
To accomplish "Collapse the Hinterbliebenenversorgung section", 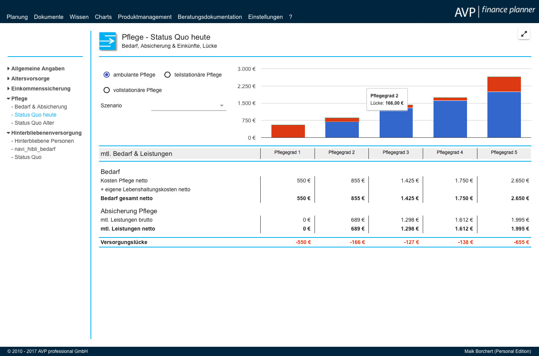I will (x=46, y=133).
